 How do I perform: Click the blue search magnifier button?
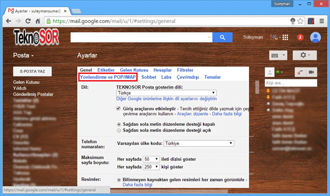click(223, 37)
